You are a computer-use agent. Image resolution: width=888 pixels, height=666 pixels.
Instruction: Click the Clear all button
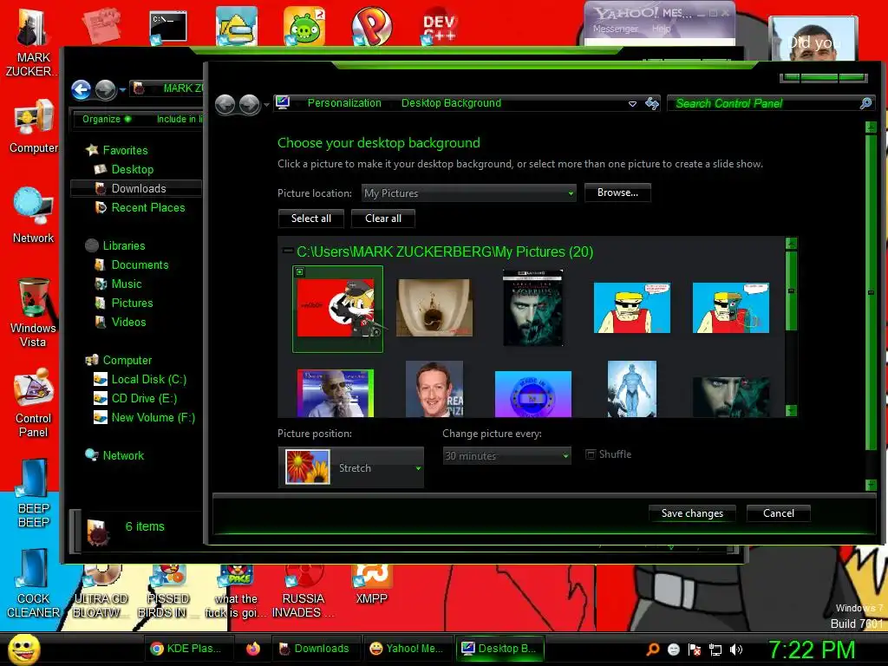click(x=382, y=218)
